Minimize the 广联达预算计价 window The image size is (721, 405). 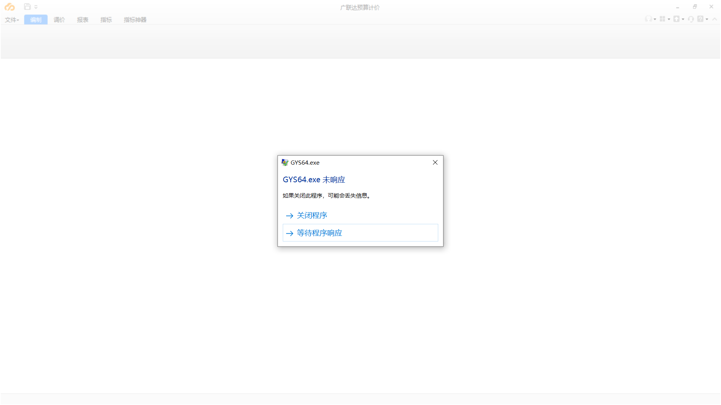click(678, 7)
